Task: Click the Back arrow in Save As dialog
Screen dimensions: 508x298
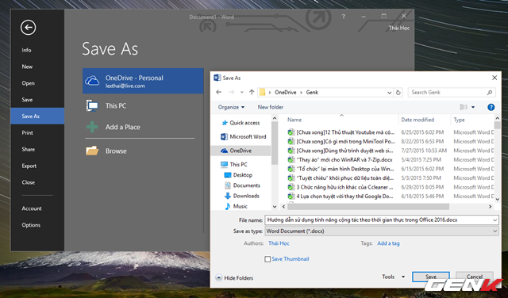Action: pos(219,92)
